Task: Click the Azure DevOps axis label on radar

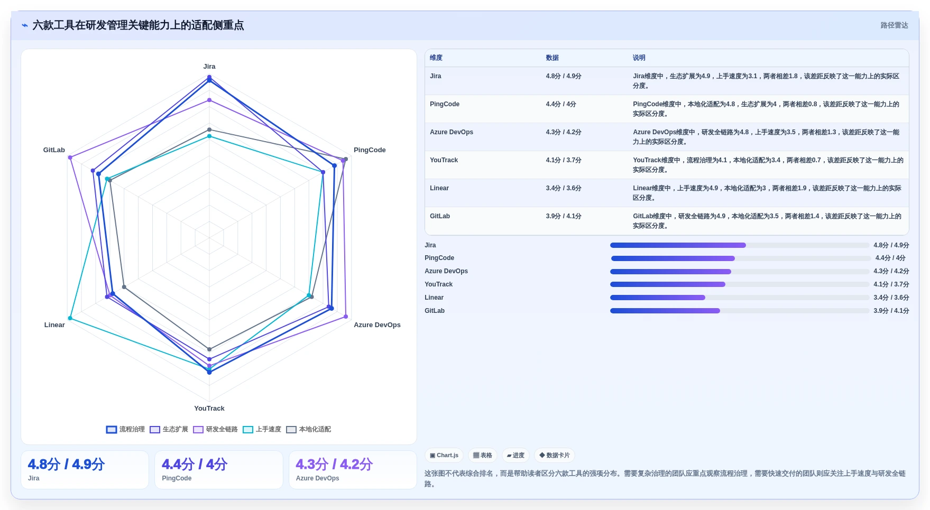Action: pos(377,325)
